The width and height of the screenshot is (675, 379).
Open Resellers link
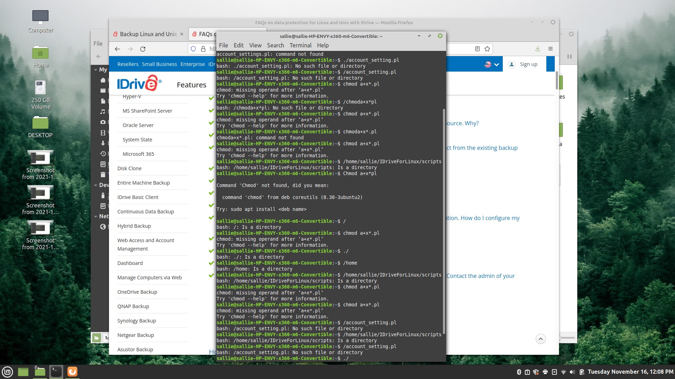(128, 64)
